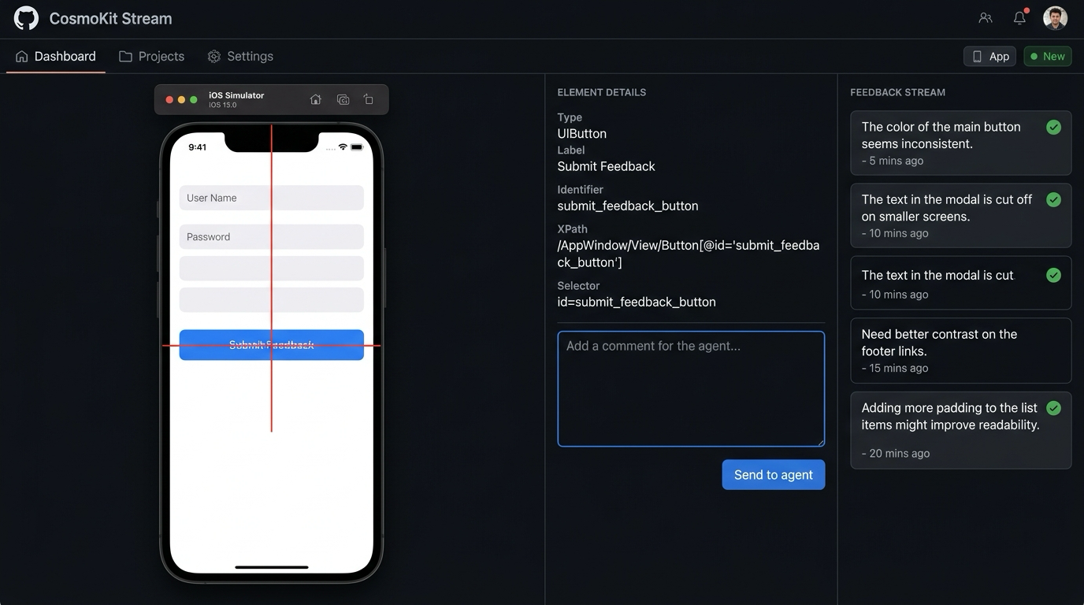Focus the User Name field in the simulator
This screenshot has width=1084, height=605.
(x=272, y=198)
